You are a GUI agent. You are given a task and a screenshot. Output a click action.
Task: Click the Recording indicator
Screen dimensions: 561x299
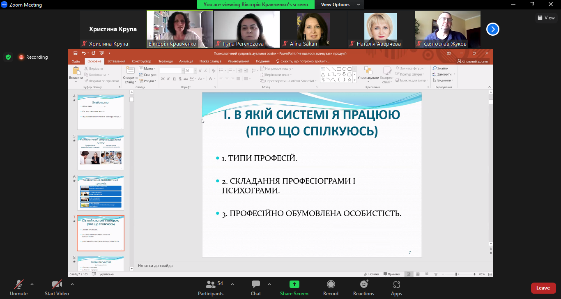tap(33, 57)
